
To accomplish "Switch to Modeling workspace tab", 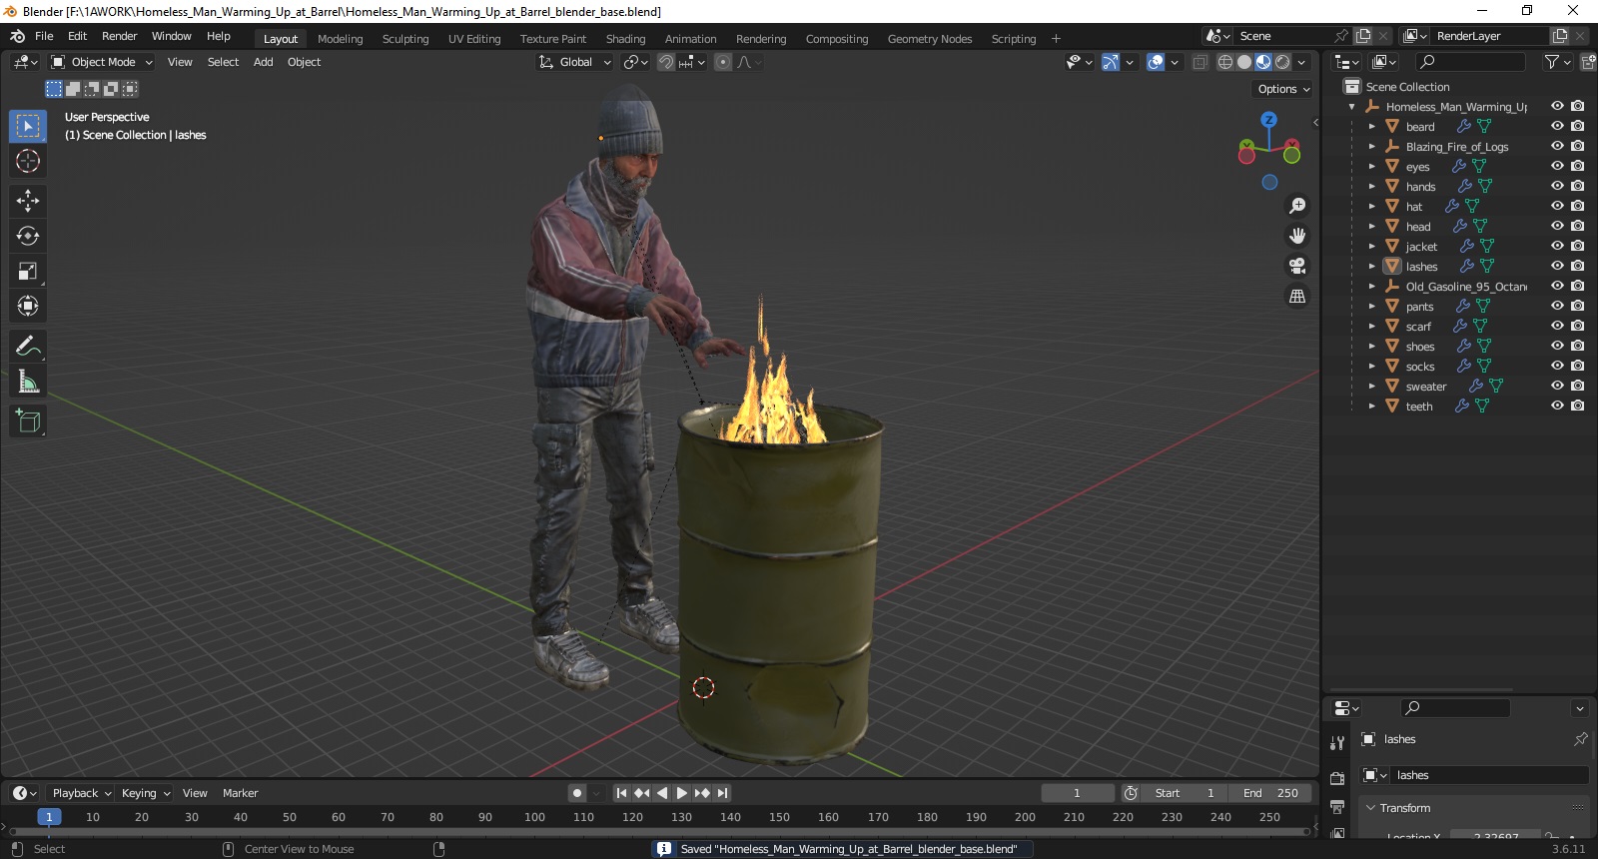I will (340, 39).
